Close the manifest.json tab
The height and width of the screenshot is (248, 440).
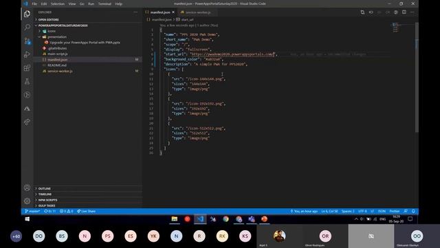click(x=173, y=12)
